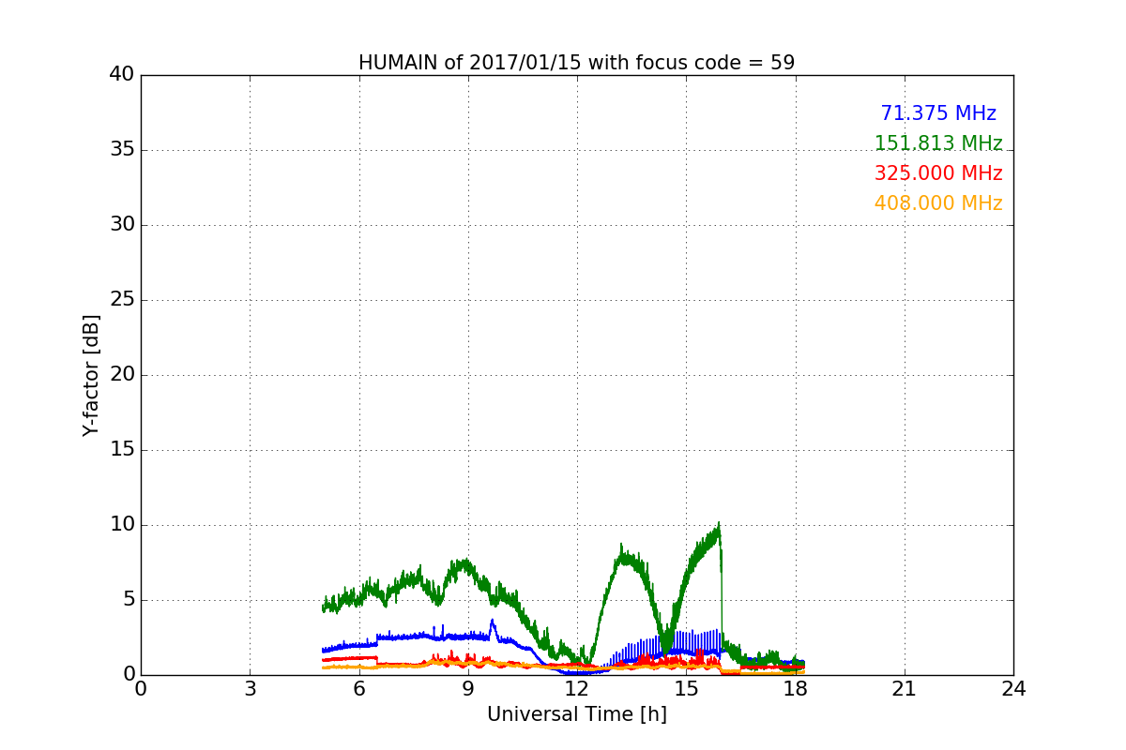The width and height of the screenshot is (1126, 750).
Task: Click the x-axis tick label 9
Action: tap(468, 689)
